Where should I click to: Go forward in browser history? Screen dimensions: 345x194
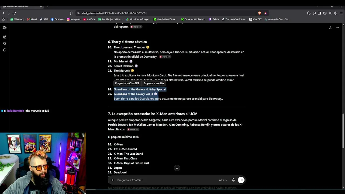[9, 13]
